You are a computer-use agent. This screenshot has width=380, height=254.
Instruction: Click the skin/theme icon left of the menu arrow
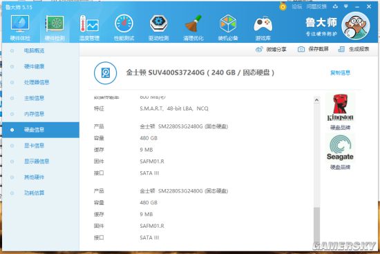(335, 6)
